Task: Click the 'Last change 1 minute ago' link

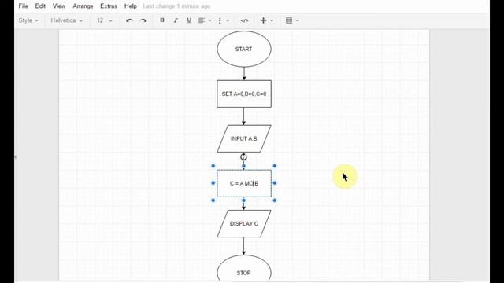Action: [176, 6]
